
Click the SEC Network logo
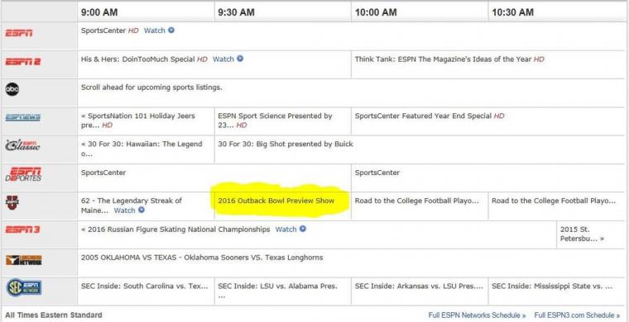pos(24,287)
